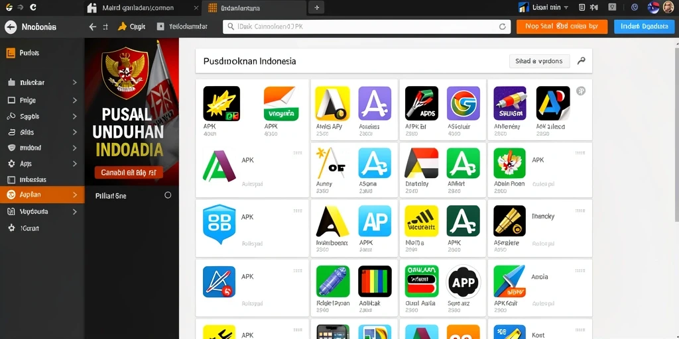Image resolution: width=679 pixels, height=339 pixels.
Task: Go back using the toolbar left arrow
Action: click(93, 26)
